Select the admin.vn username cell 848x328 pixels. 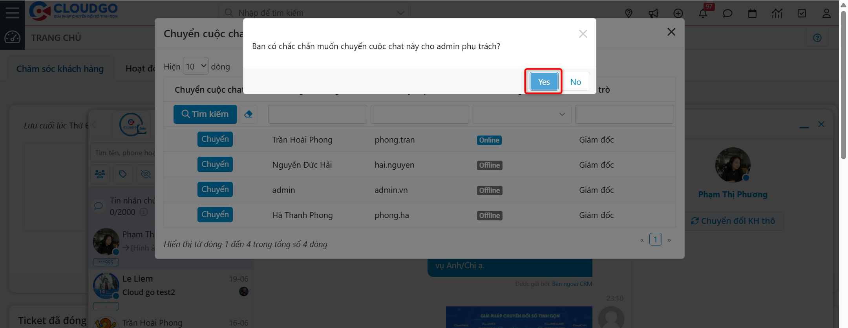(x=391, y=190)
